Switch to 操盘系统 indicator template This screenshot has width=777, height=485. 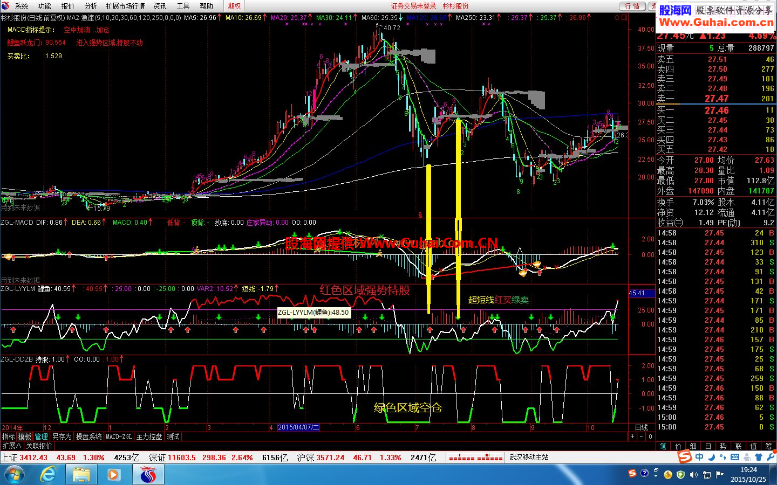click(89, 436)
